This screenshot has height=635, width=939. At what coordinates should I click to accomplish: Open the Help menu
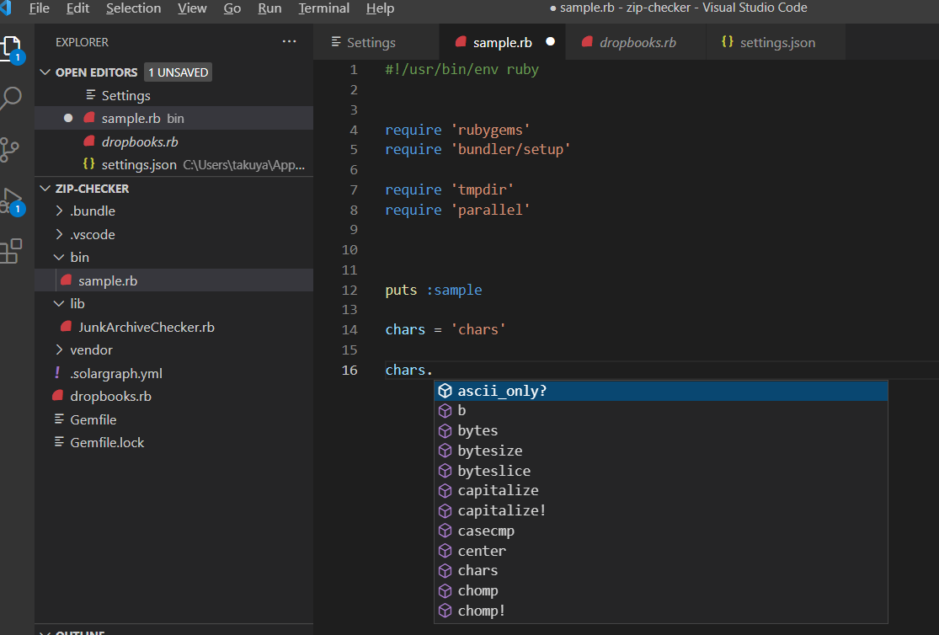click(x=381, y=8)
